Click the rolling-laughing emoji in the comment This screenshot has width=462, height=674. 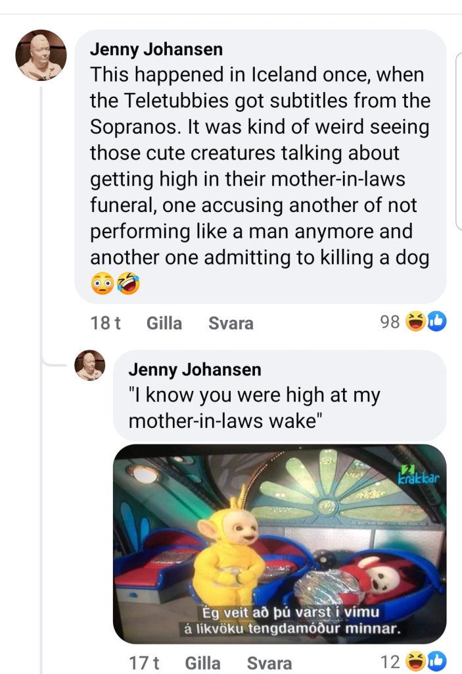[x=128, y=284]
